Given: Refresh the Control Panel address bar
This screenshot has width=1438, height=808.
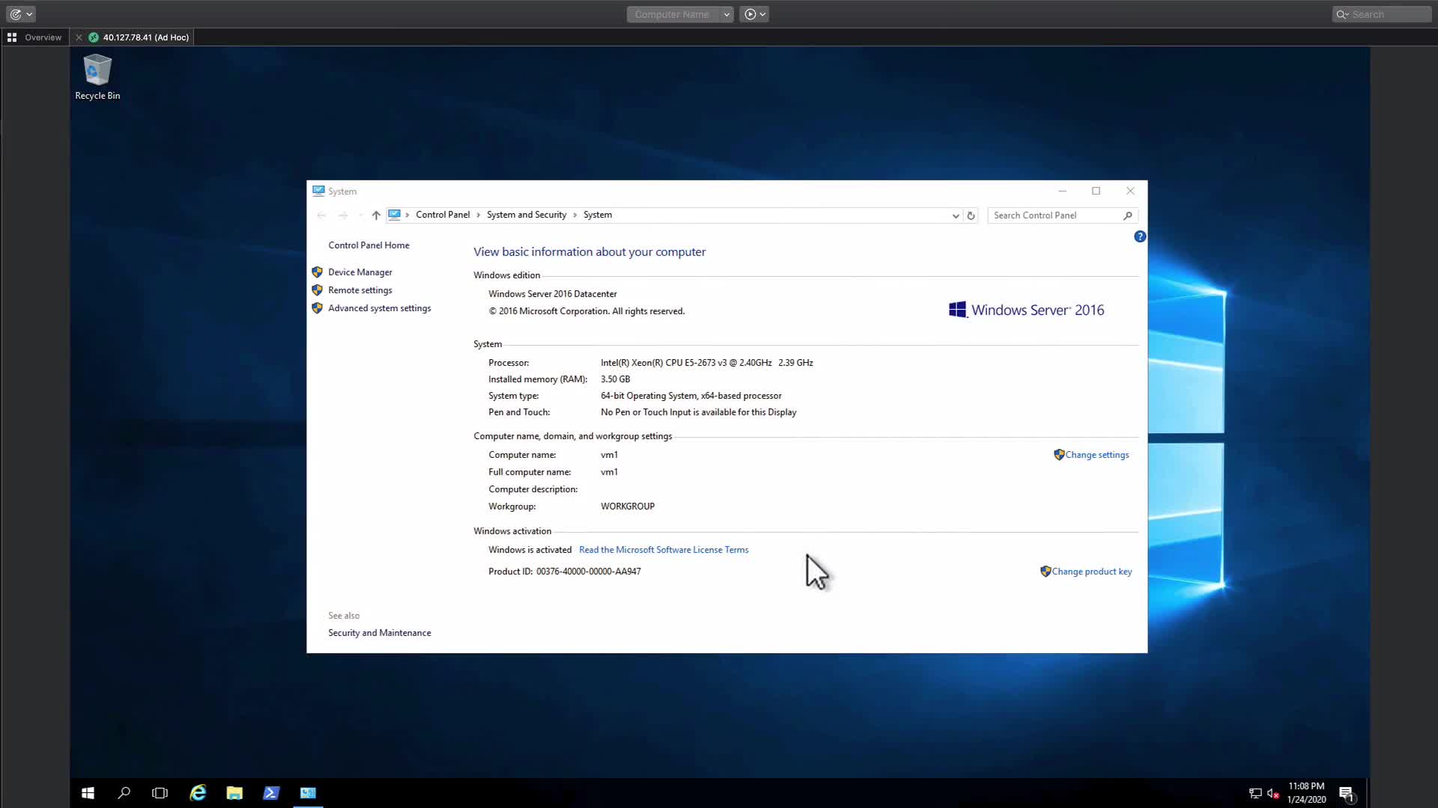Looking at the screenshot, I should (x=971, y=215).
